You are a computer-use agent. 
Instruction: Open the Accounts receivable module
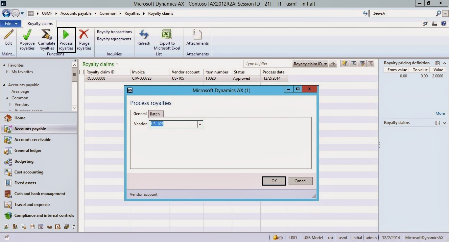[x=39, y=140]
